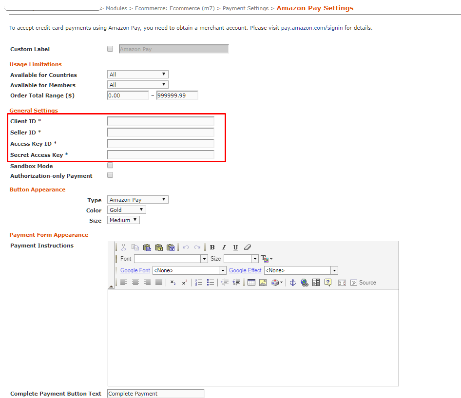This screenshot has height=398, width=461.
Task: Click the Seller ID input field
Action: pyautogui.click(x=161, y=133)
